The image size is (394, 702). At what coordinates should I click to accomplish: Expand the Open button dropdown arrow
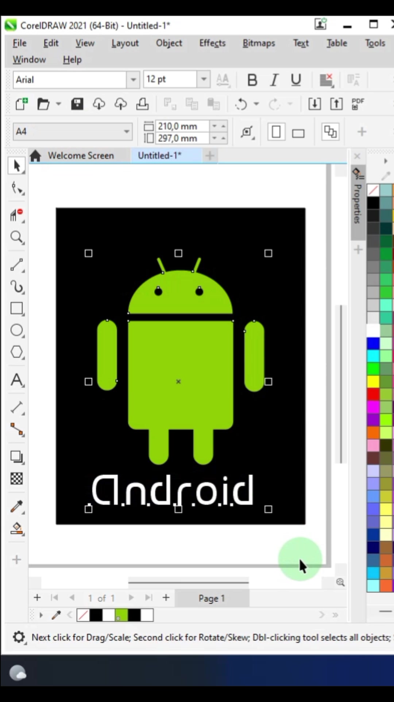coord(58,104)
